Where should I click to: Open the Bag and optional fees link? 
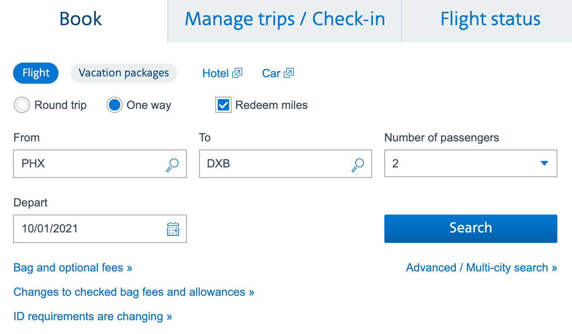(72, 267)
